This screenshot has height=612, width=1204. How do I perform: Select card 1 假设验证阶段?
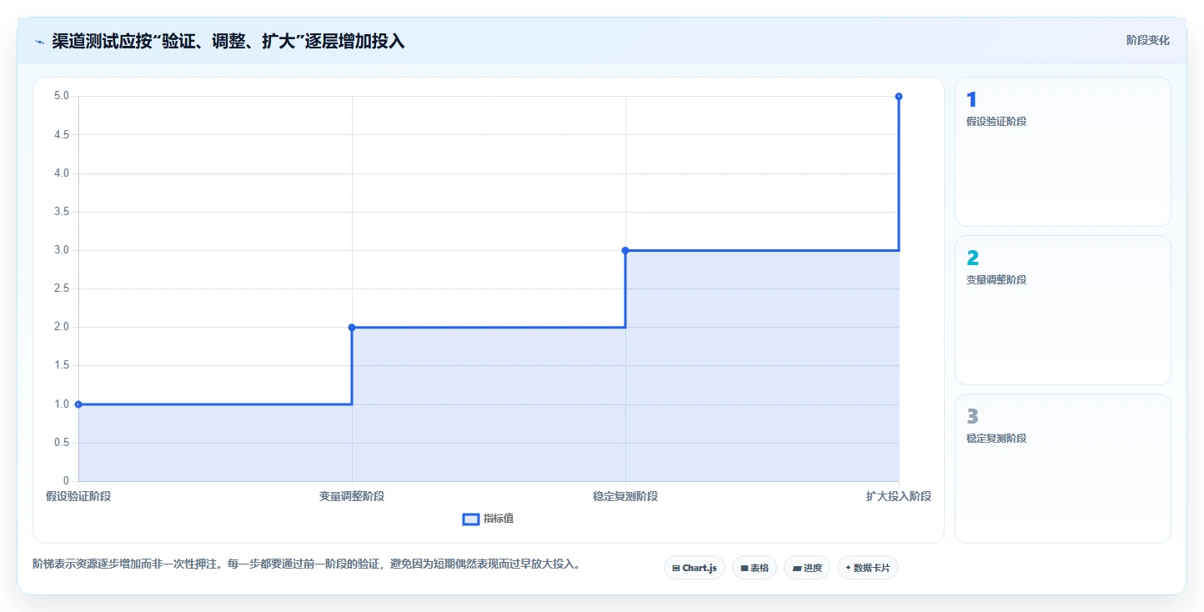click(x=1062, y=152)
